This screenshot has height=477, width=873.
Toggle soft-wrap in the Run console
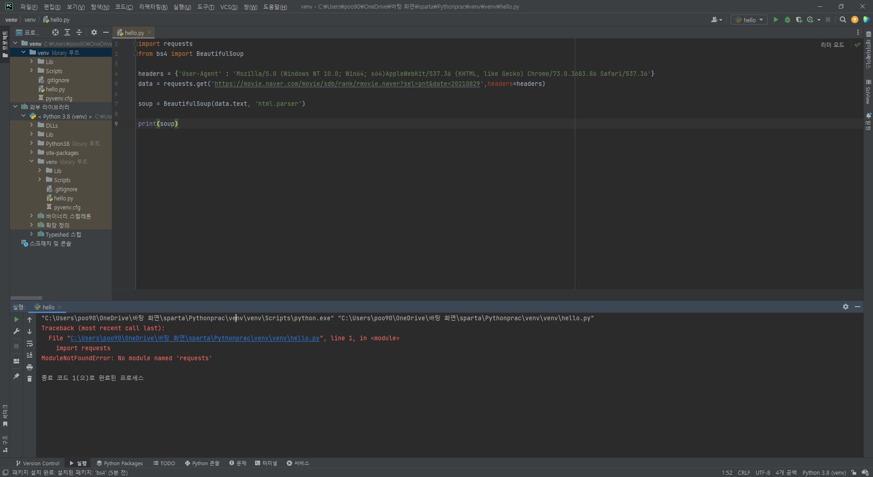pos(30,343)
